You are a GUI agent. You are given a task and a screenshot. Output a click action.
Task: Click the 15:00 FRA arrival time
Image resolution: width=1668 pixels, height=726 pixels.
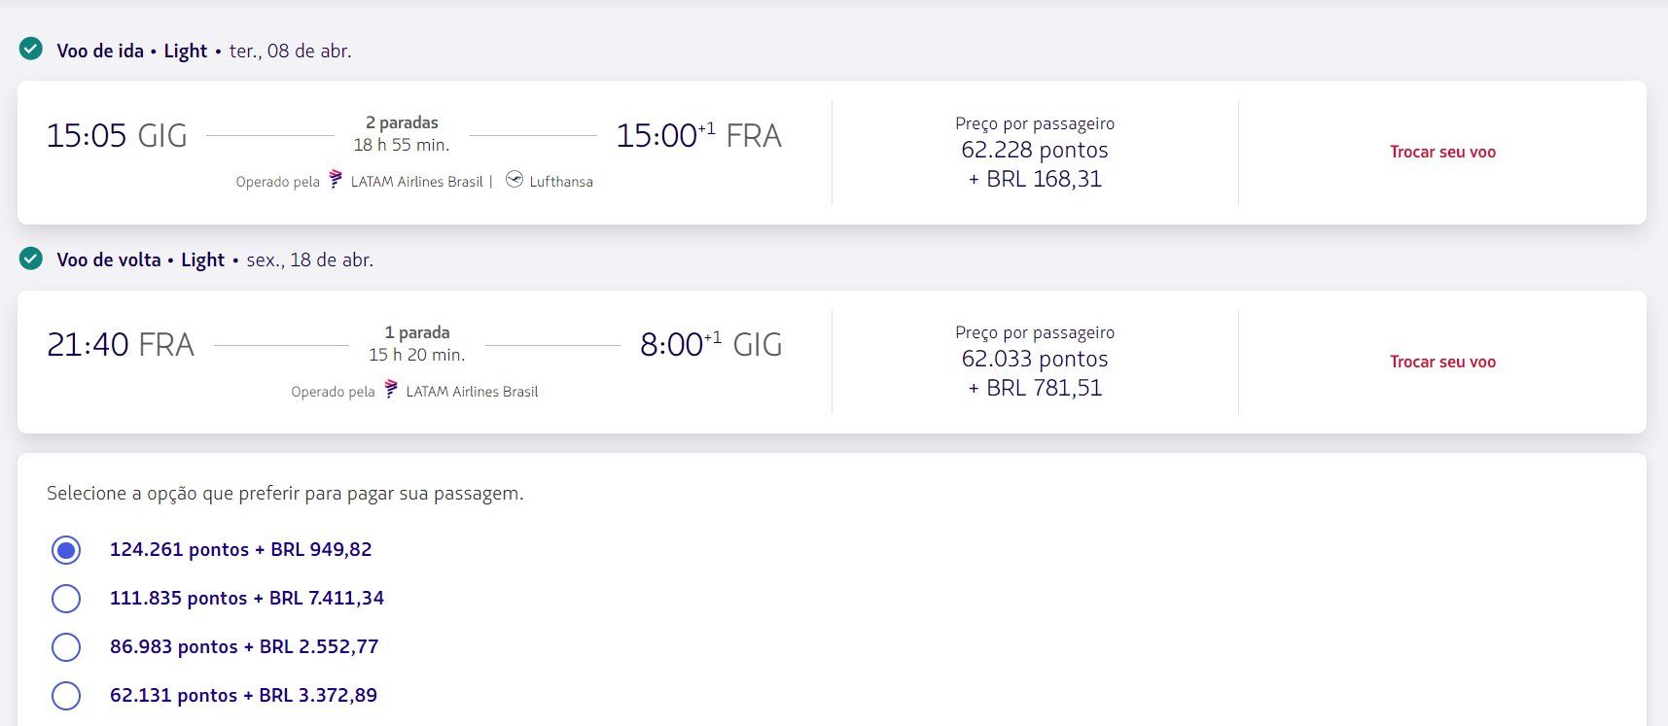pos(699,135)
